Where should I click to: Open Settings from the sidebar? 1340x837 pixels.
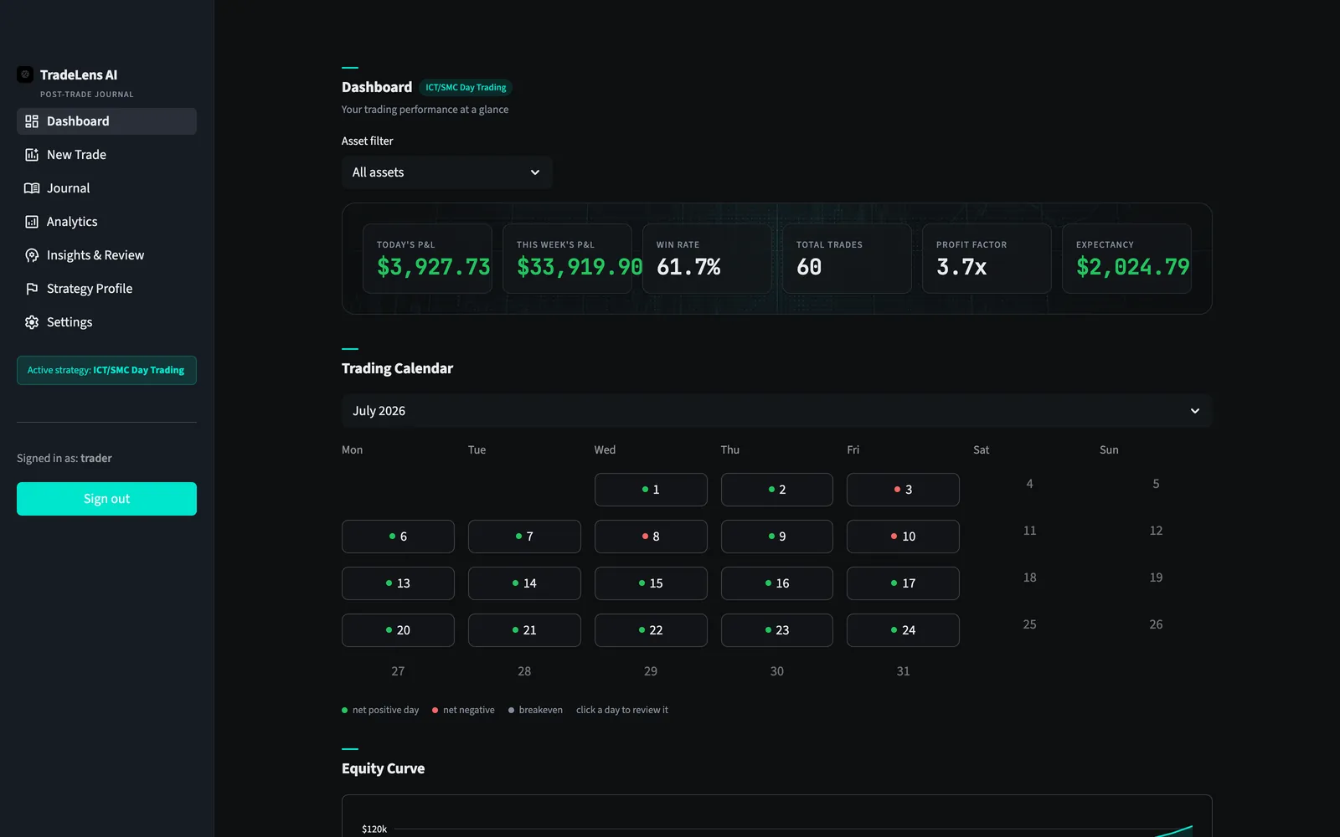pos(106,322)
